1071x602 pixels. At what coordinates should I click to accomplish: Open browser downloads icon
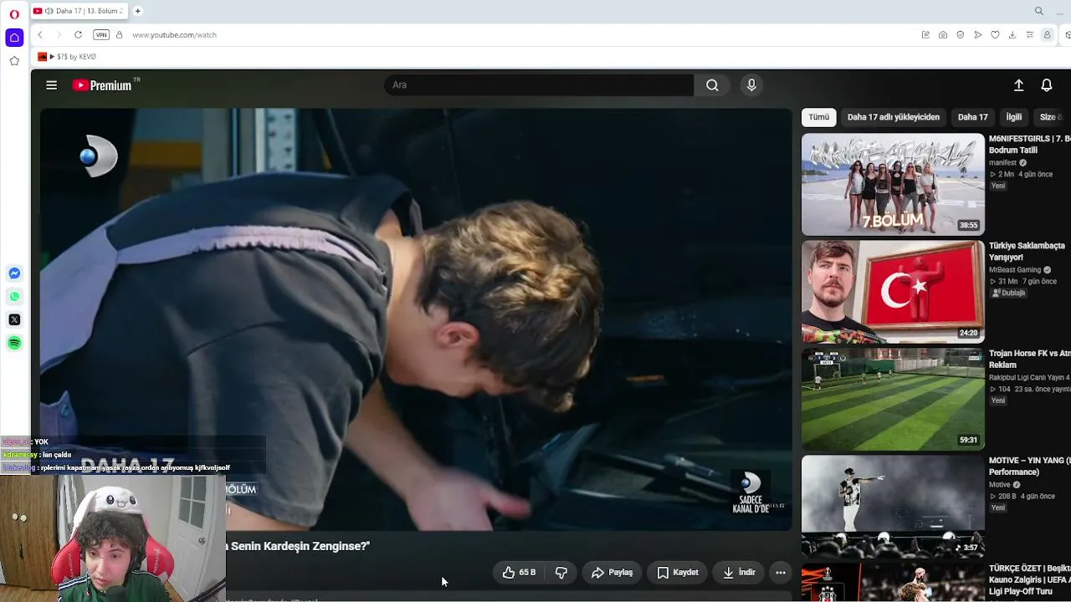click(x=1012, y=35)
